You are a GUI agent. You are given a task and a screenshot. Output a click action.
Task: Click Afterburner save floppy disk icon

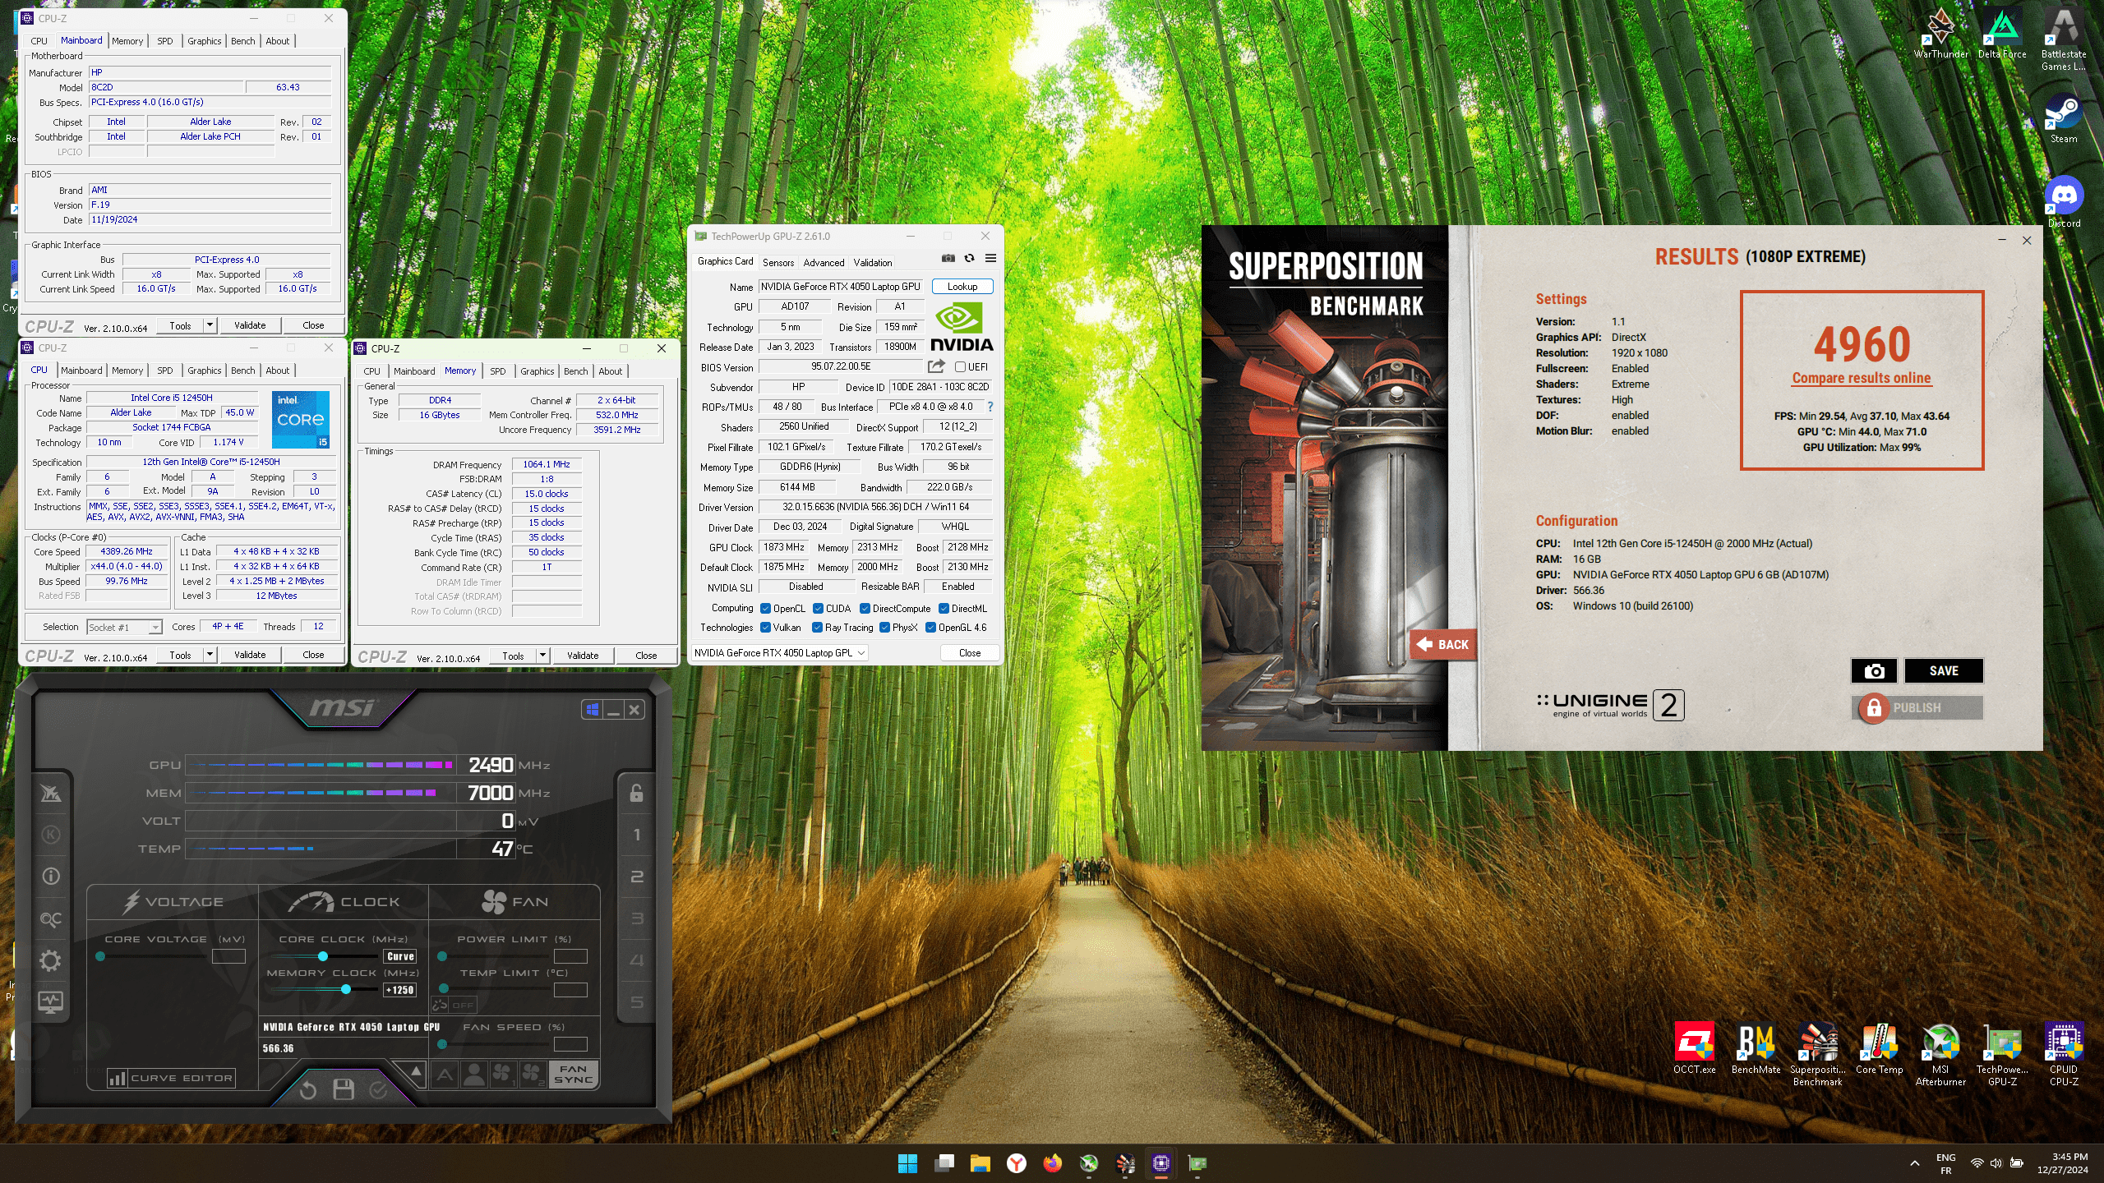344,1090
